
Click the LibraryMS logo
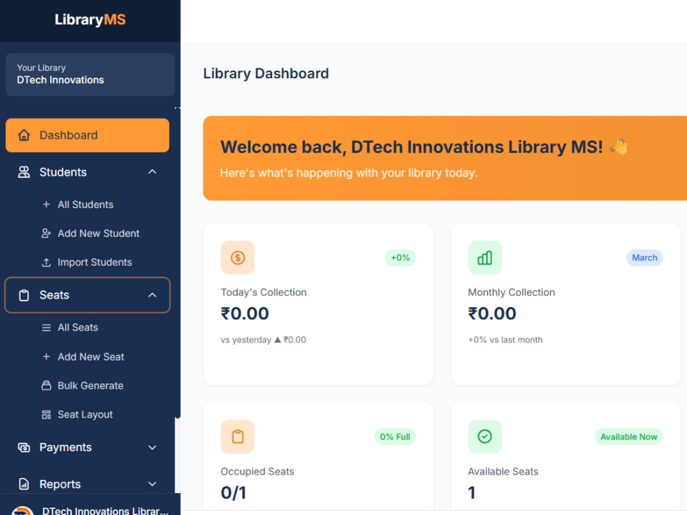(90, 20)
